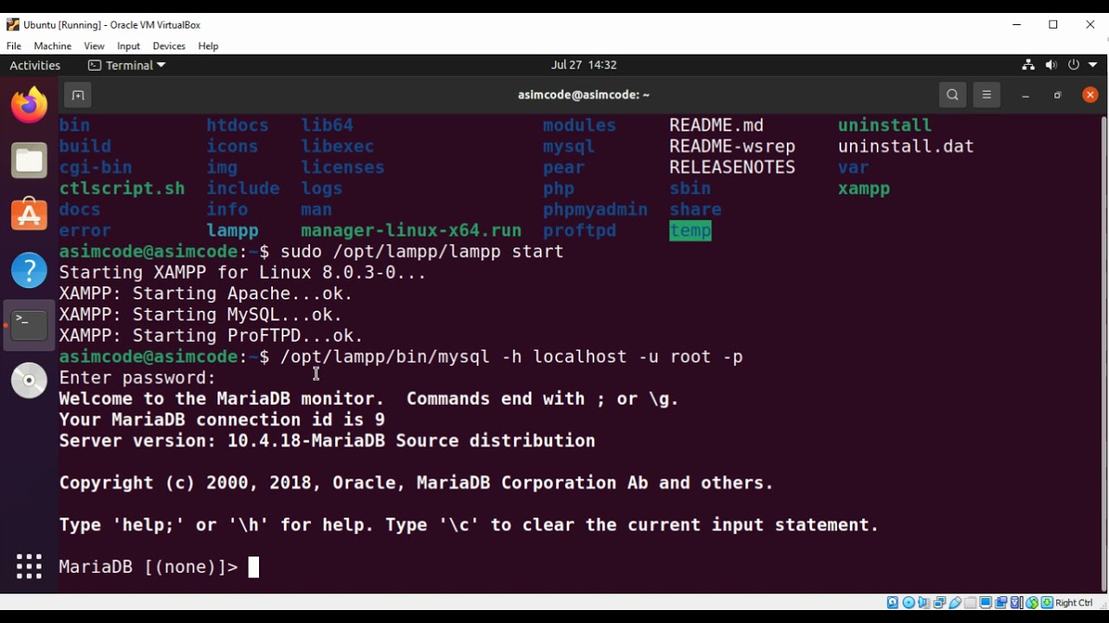The image size is (1109, 623).
Task: Click the modules directory name
Action: [580, 125]
